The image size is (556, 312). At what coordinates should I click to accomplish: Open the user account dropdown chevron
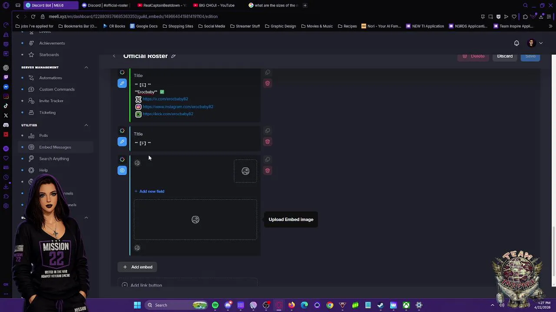(x=541, y=43)
